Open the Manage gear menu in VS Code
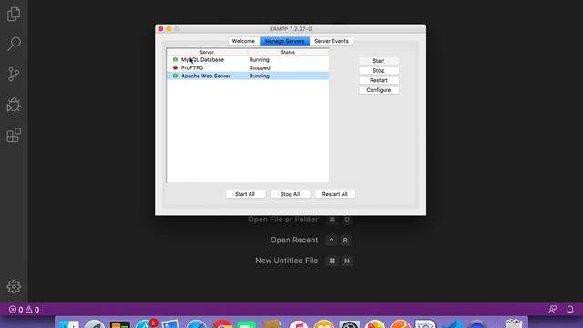Viewport: 583px width, 328px height. (14, 286)
